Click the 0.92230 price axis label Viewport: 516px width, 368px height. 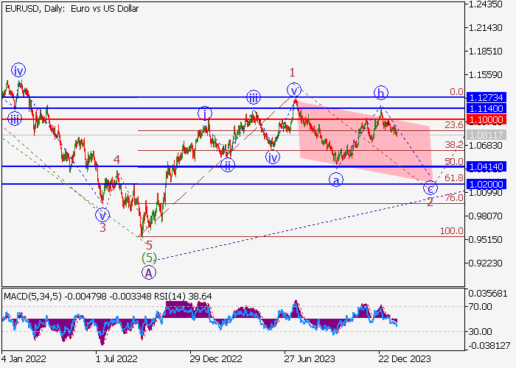tap(486, 263)
